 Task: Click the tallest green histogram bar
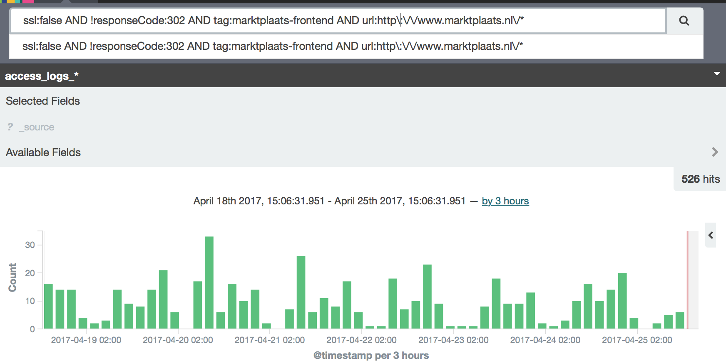(x=209, y=282)
